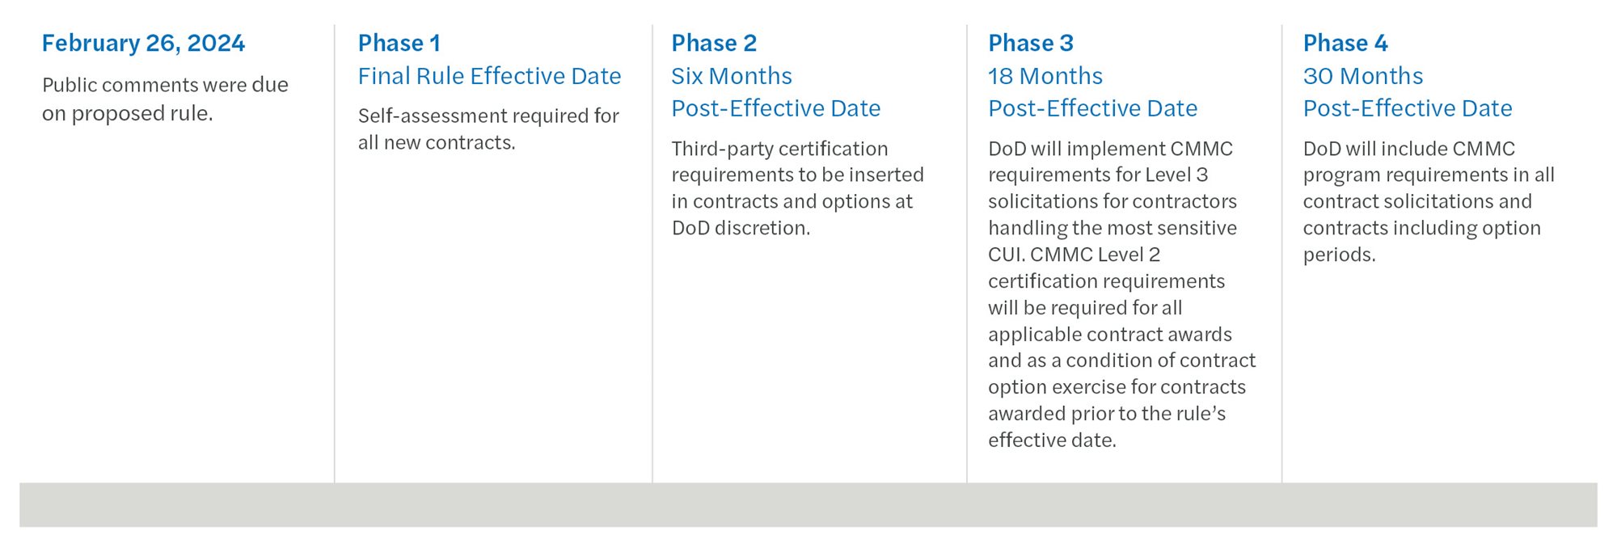Viewport: 1617px width, 552px height.
Task: Open the Final Rule Effective Date subheading
Action: 489,76
